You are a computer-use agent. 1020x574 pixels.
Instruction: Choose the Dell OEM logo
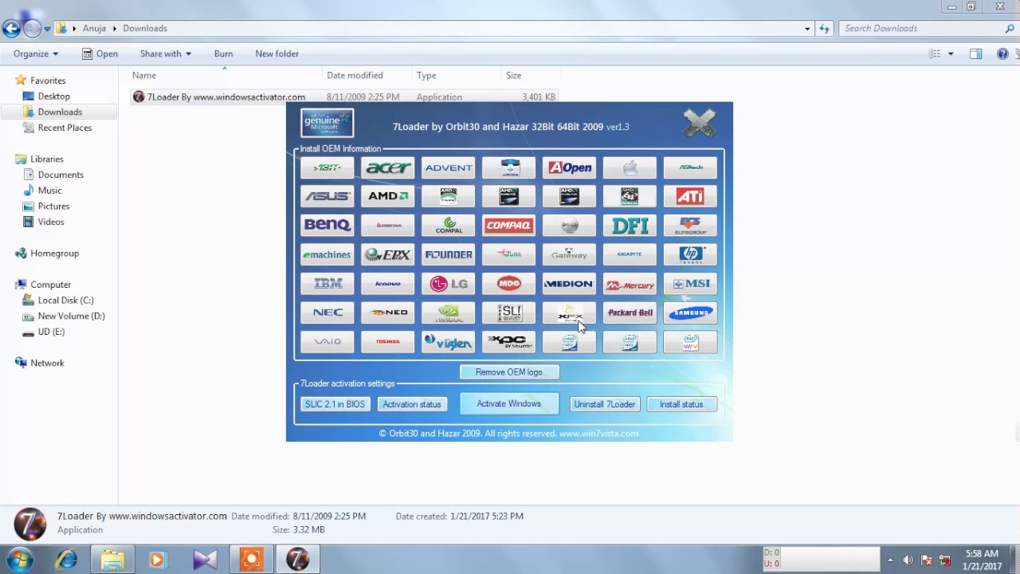(570, 225)
